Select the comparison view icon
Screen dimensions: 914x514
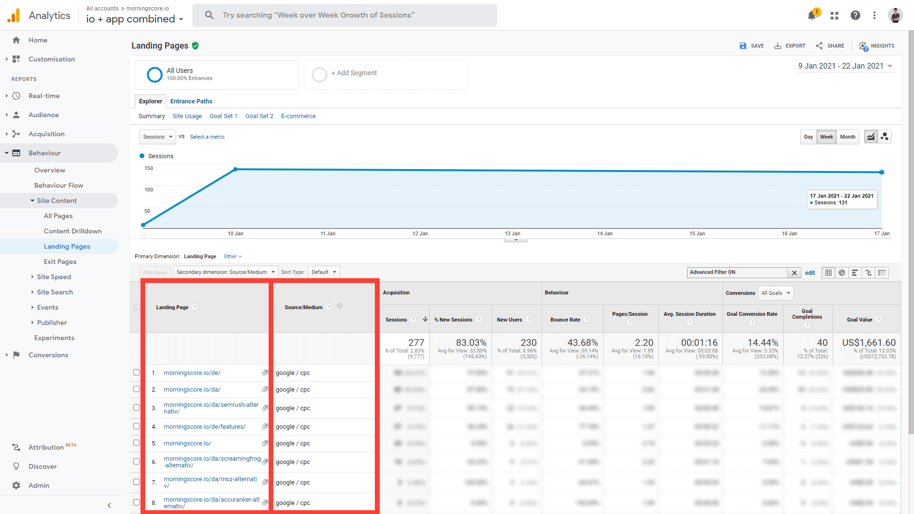coord(868,272)
